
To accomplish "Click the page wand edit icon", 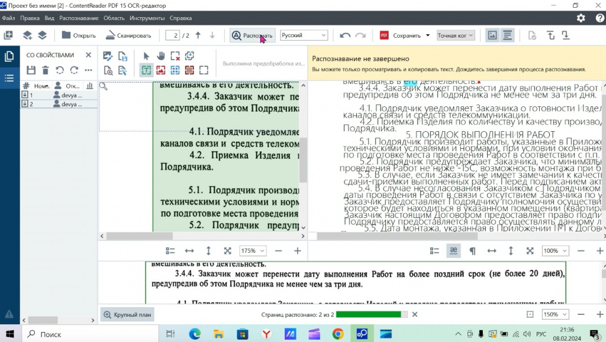I will (123, 70).
